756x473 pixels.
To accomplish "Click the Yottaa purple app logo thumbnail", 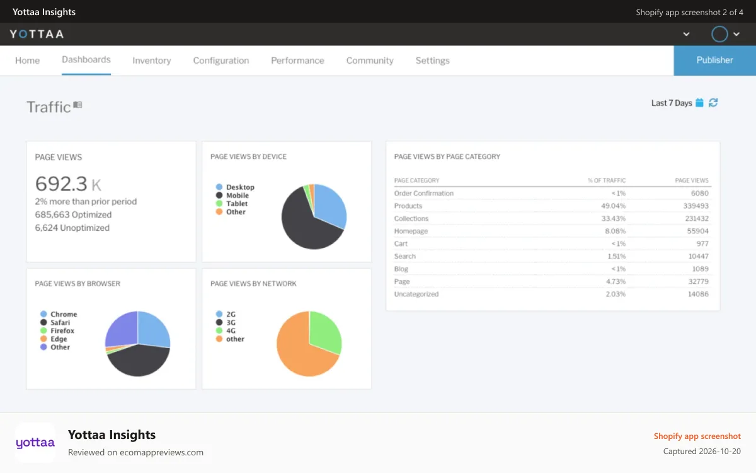I will pos(35,443).
